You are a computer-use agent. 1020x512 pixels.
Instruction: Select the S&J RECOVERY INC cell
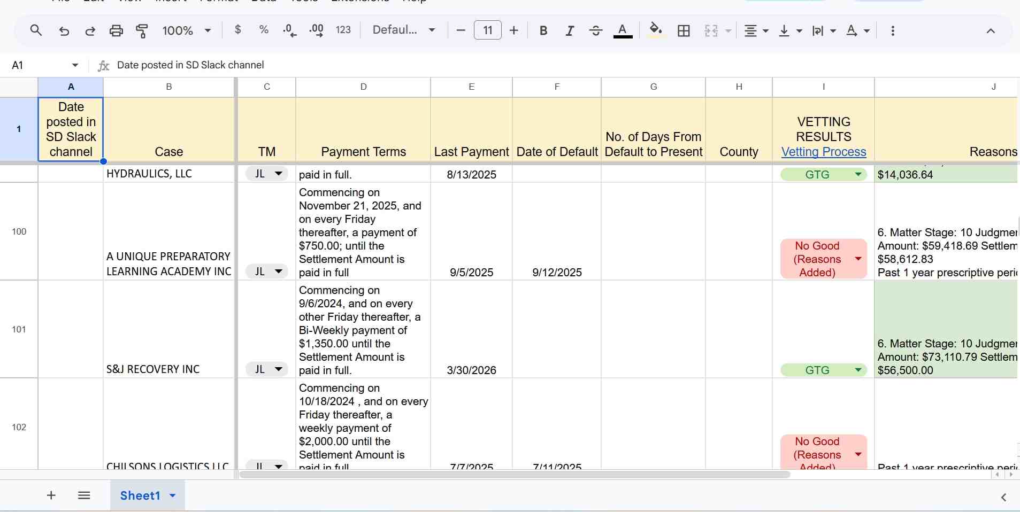pos(169,329)
